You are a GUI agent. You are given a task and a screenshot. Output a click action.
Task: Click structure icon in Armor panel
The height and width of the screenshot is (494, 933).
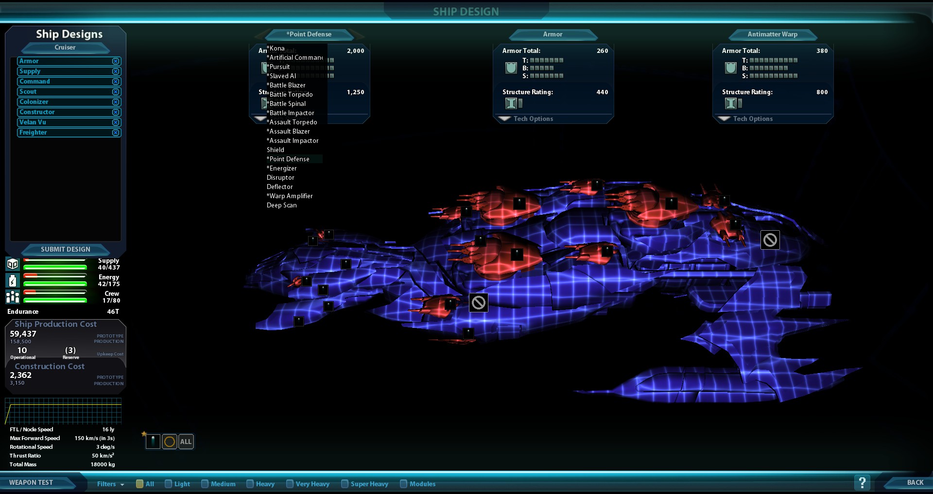(x=511, y=103)
